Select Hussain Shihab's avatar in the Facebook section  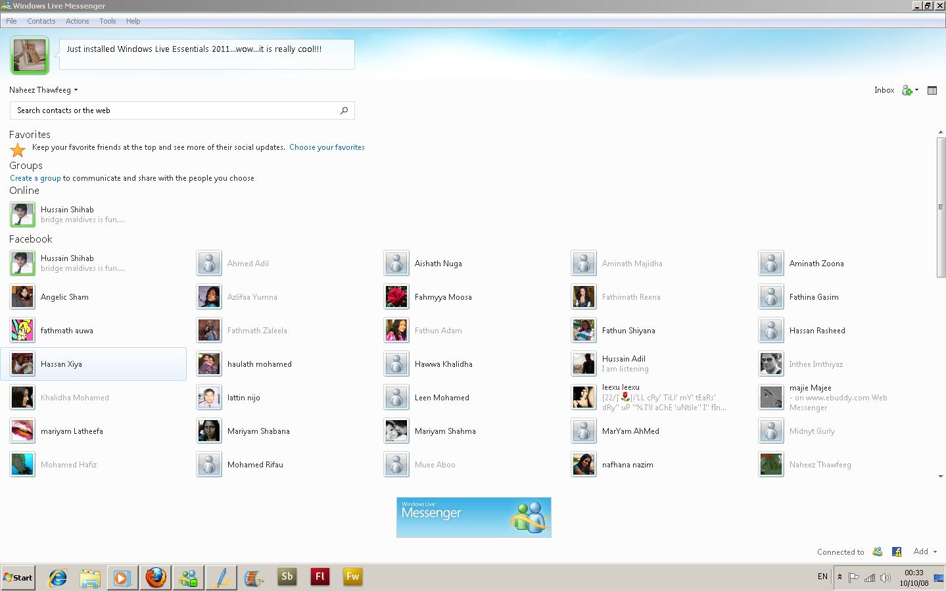22,264
